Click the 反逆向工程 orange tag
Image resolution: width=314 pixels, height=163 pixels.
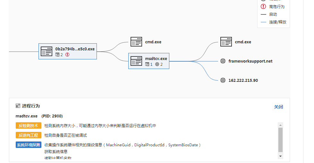[x=29, y=135]
